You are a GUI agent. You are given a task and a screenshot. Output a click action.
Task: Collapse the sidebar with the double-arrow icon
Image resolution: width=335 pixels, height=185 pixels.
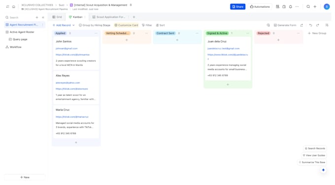pyautogui.click(x=43, y=17)
